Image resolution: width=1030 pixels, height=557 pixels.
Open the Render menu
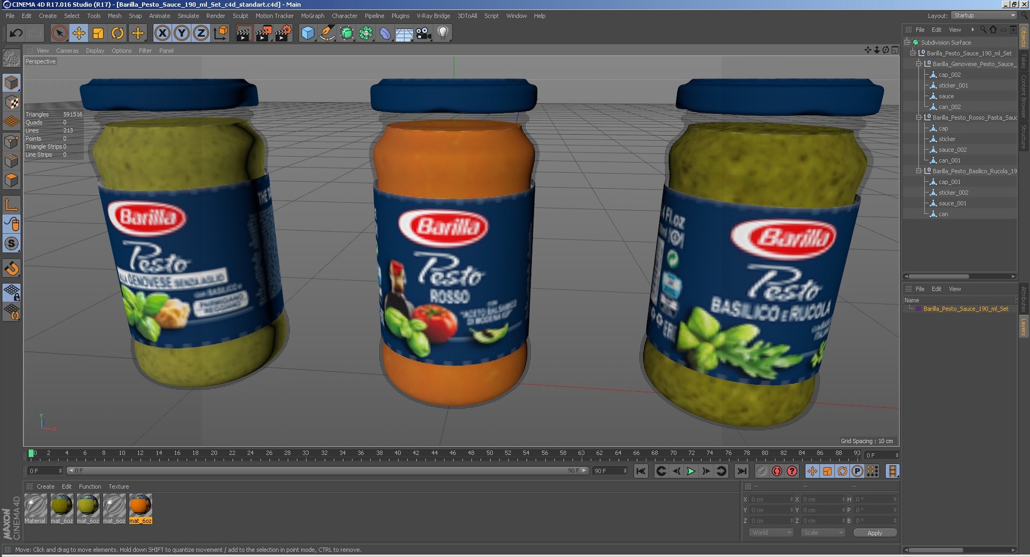[x=216, y=16]
